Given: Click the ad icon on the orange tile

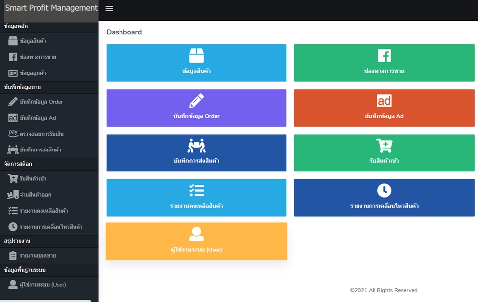Looking at the screenshot, I should pyautogui.click(x=384, y=101).
